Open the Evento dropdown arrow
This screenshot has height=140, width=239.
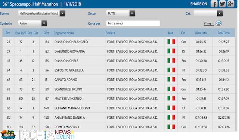click(62, 13)
